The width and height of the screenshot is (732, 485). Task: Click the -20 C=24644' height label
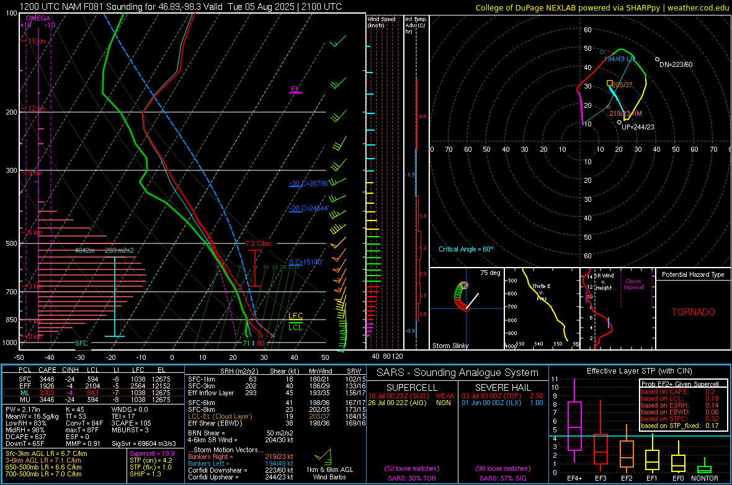click(309, 208)
